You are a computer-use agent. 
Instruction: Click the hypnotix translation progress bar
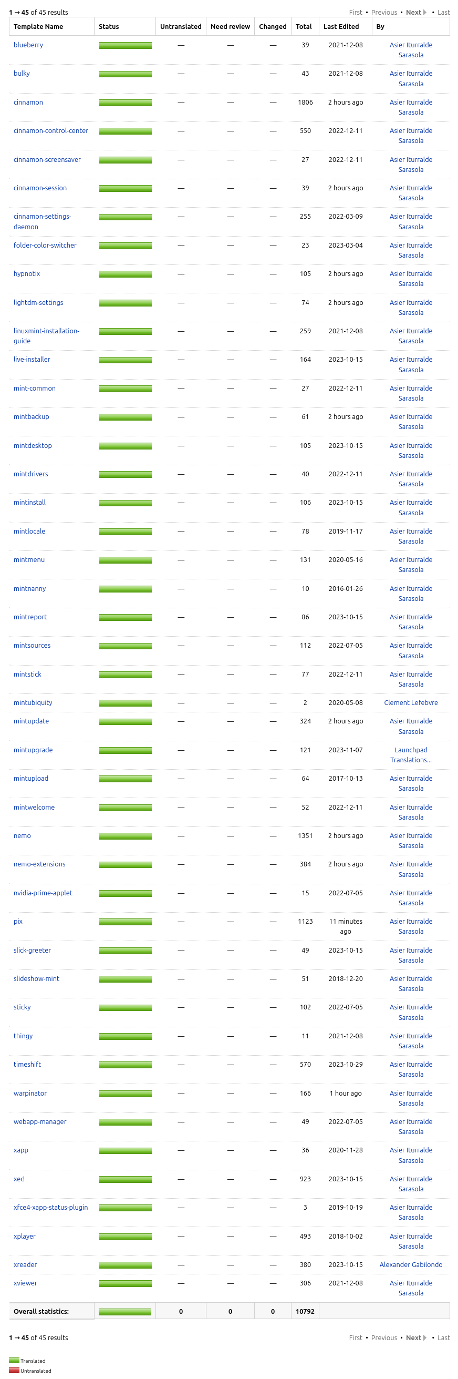pos(125,274)
